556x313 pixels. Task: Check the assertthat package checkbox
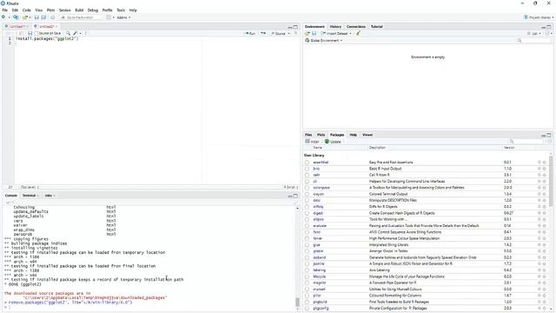point(307,163)
